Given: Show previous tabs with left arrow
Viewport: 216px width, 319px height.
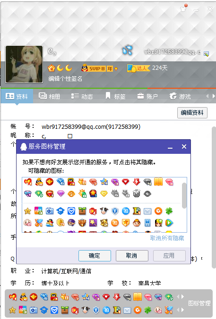Looking at the screenshot, I should [x=207, y=96].
